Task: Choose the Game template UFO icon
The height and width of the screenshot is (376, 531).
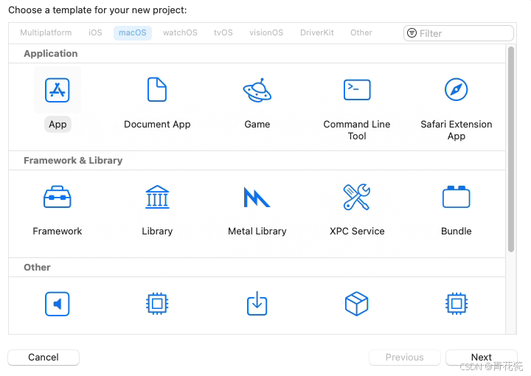Action: point(257,90)
